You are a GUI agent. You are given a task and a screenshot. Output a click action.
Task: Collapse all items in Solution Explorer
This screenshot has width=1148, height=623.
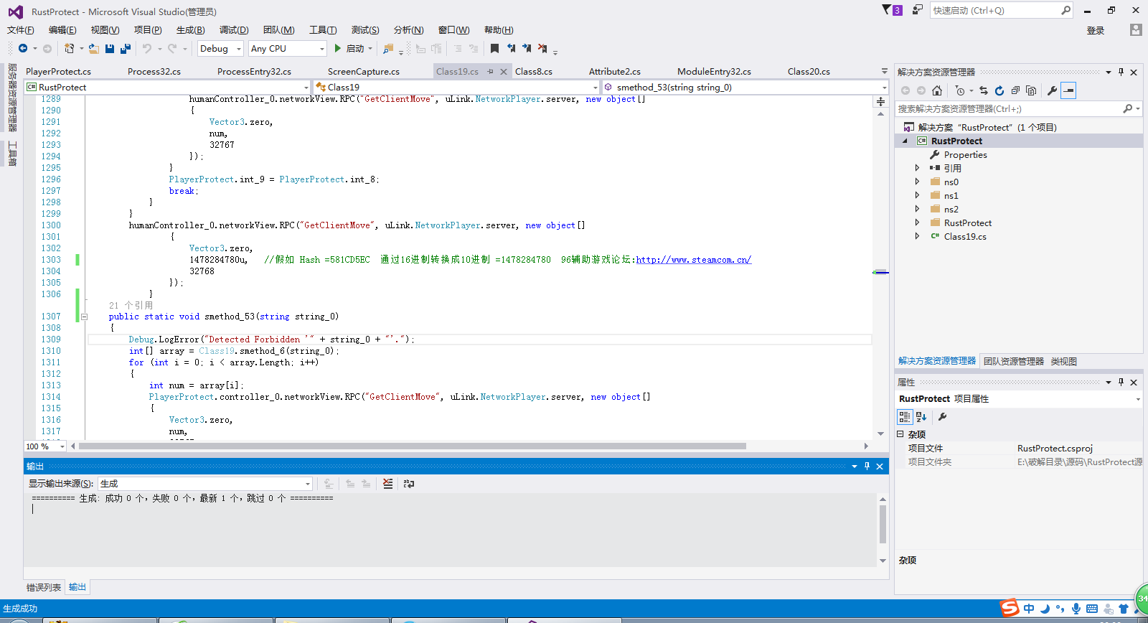pos(1015,90)
